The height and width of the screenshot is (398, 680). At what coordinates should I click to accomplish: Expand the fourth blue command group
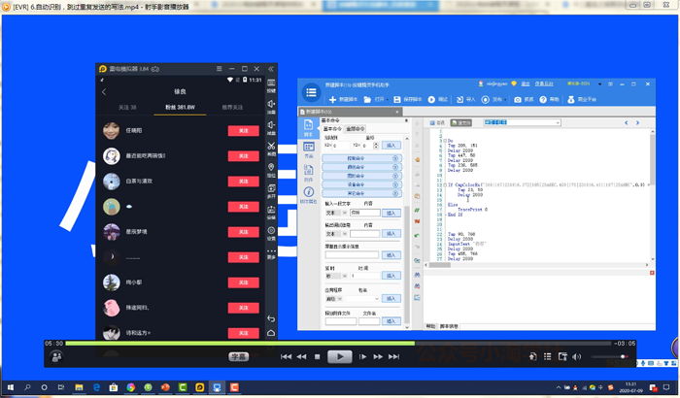tap(361, 184)
